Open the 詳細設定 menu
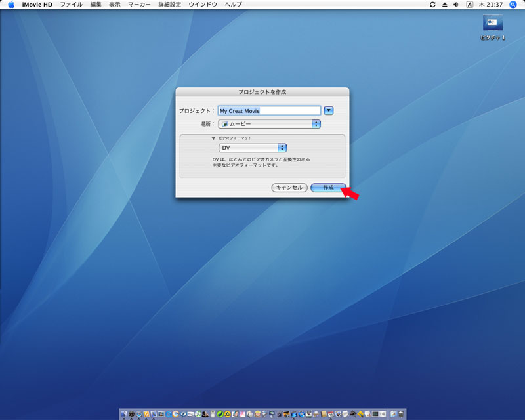This screenshot has width=525, height=420. 169,5
